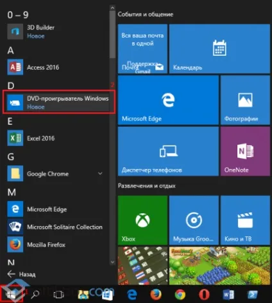Viewport: 272px width, 303px height.
Task: Open taskbar search magnifier
Action: coord(35,295)
